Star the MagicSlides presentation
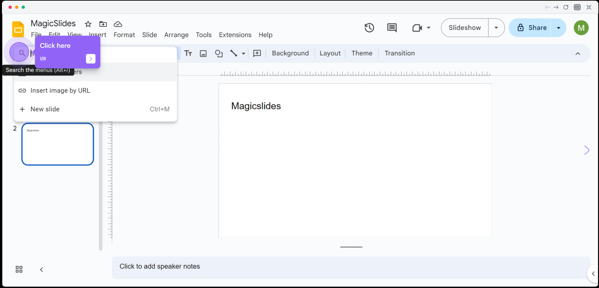This screenshot has height=288, width=599. point(88,24)
